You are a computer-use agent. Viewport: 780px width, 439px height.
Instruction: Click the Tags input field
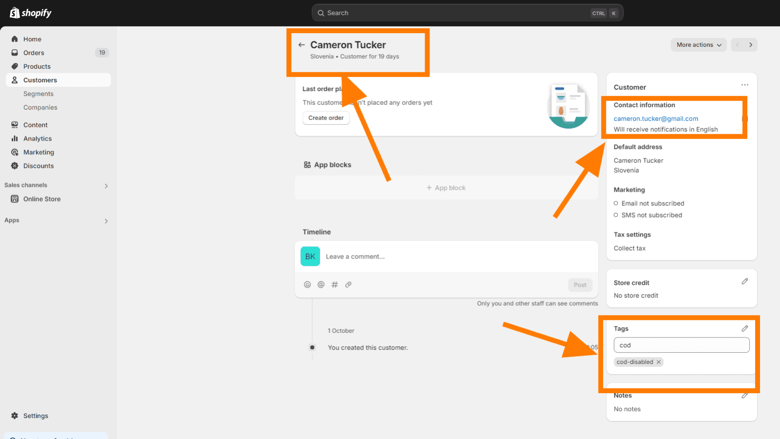pyautogui.click(x=681, y=345)
